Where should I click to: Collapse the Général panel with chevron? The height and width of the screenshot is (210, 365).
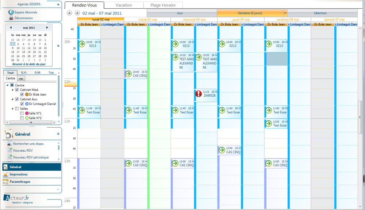pyautogui.click(x=58, y=134)
